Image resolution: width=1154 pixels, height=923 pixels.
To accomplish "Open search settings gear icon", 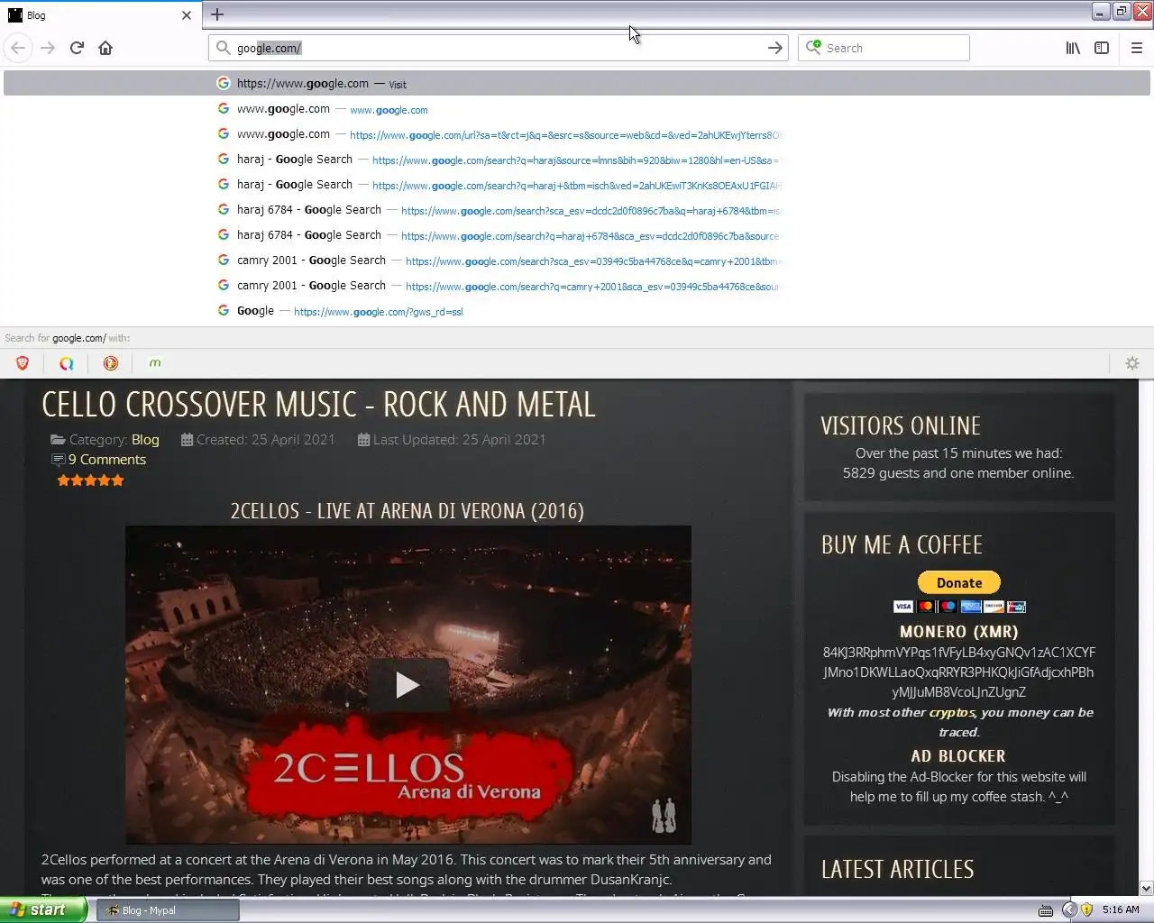I will click(1132, 362).
